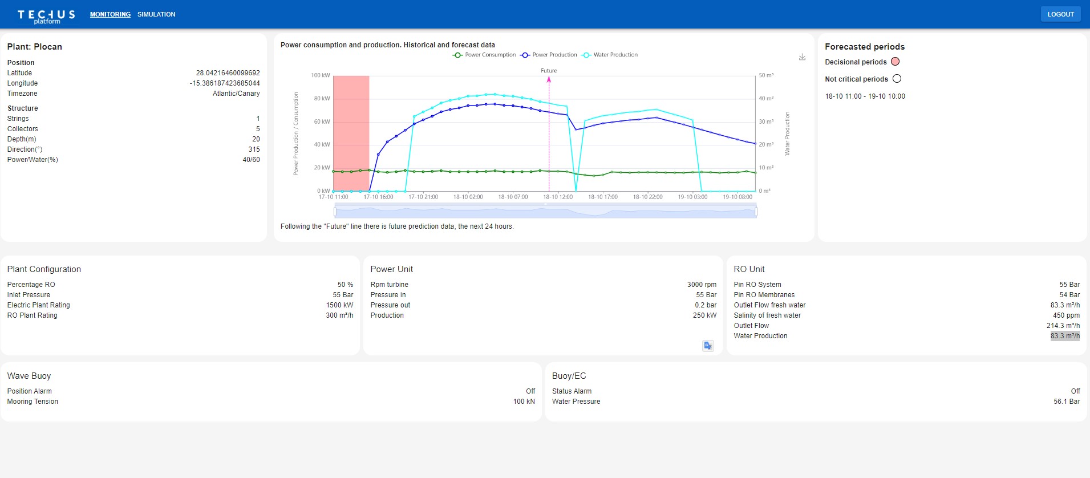Click the right handle of chart zoom slider
This screenshot has height=478, width=1090.
(756, 212)
